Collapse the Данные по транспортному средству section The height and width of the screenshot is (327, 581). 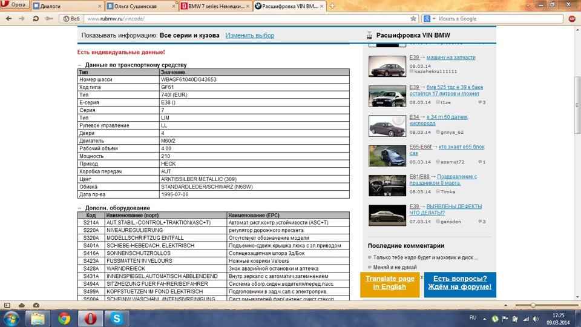tap(79, 65)
